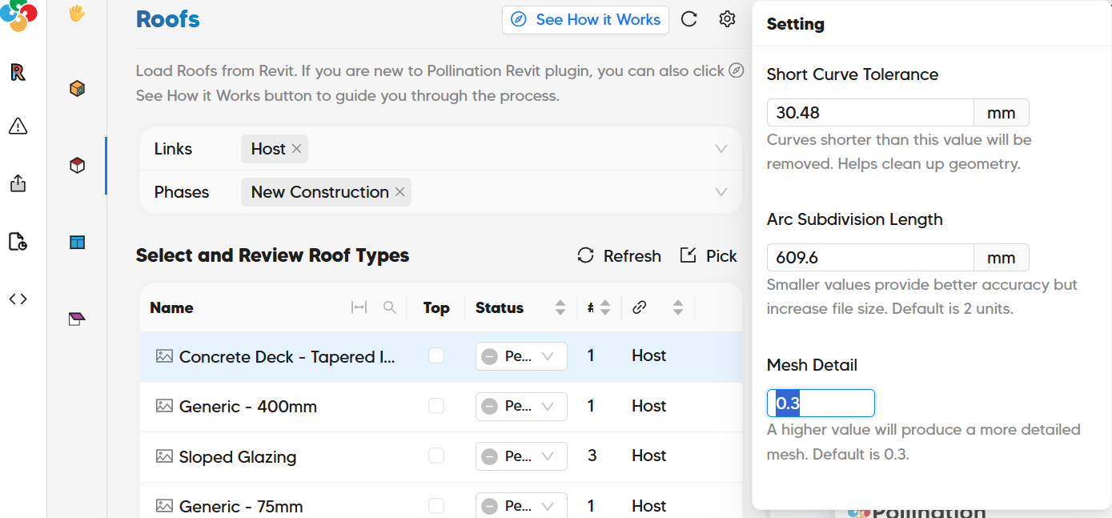Click the Revit "R" icon in left sidebar
This screenshot has height=518, width=1112.
tap(18, 73)
